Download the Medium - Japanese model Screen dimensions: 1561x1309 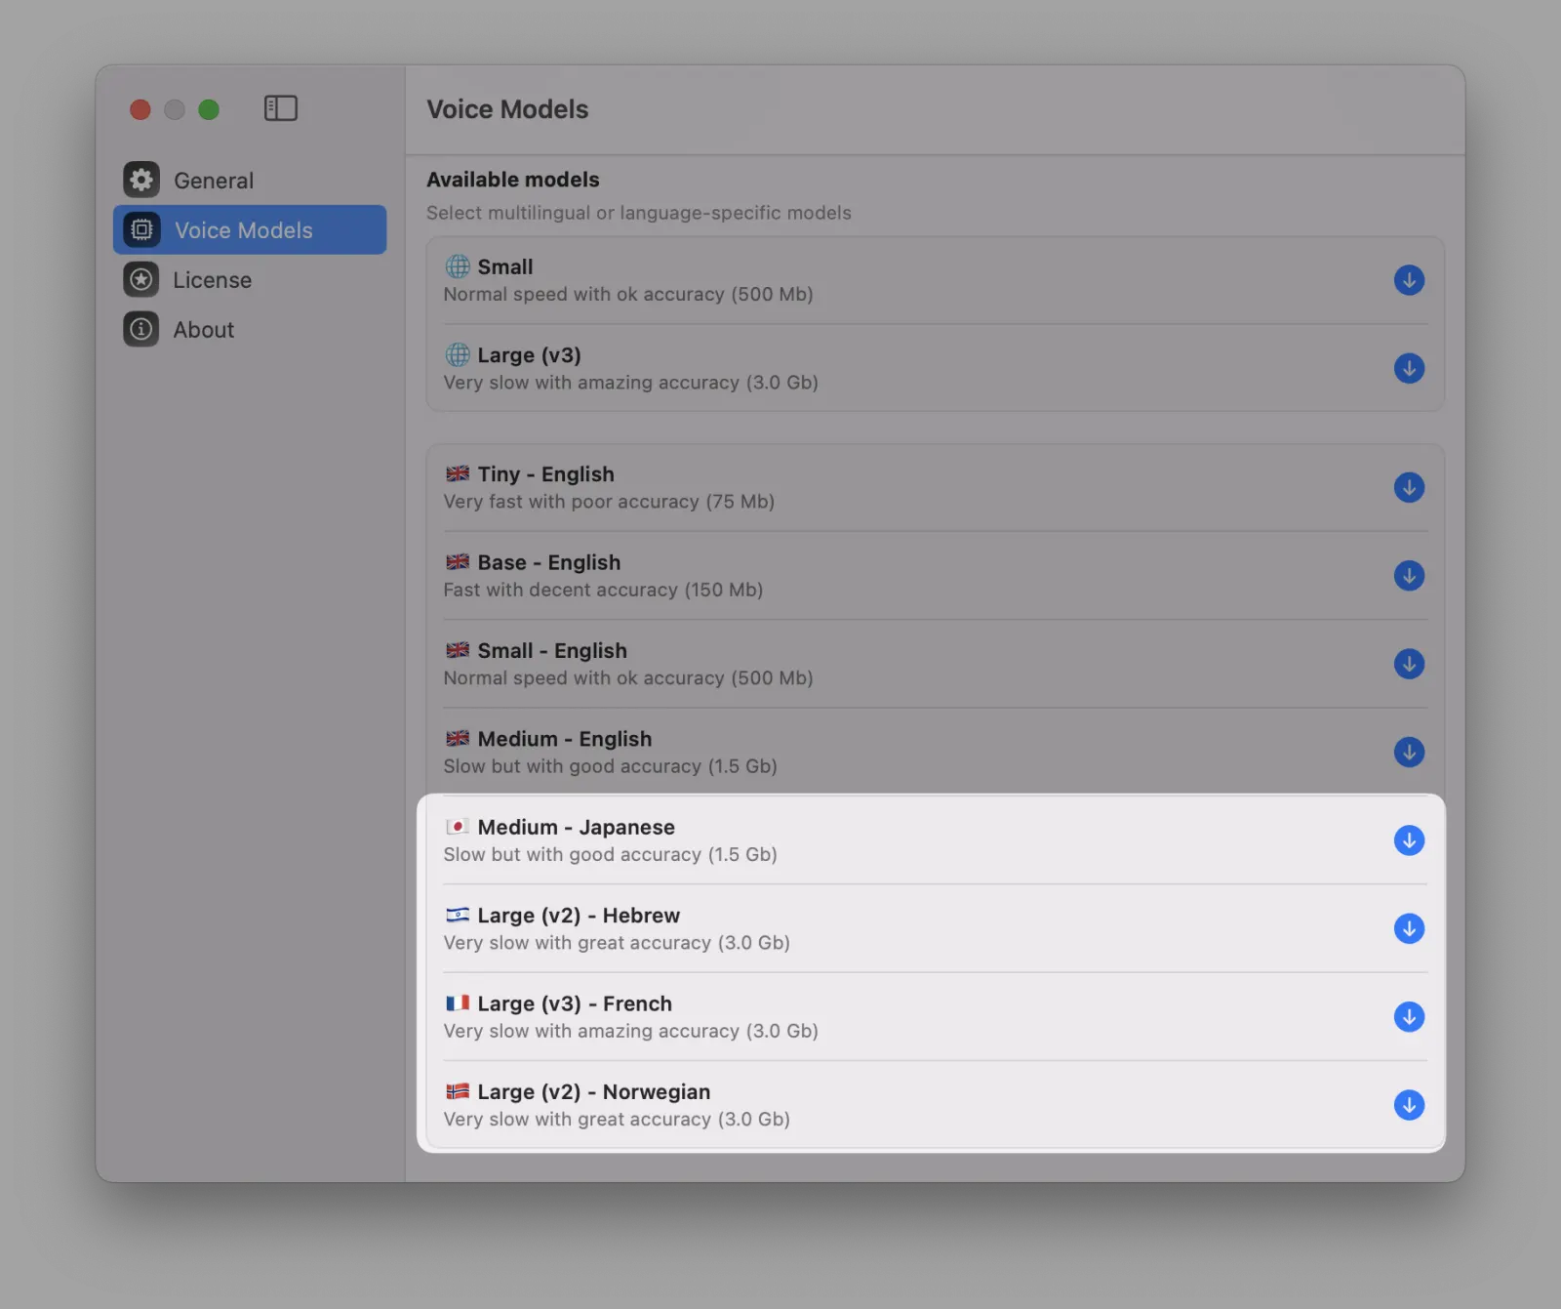click(x=1409, y=840)
